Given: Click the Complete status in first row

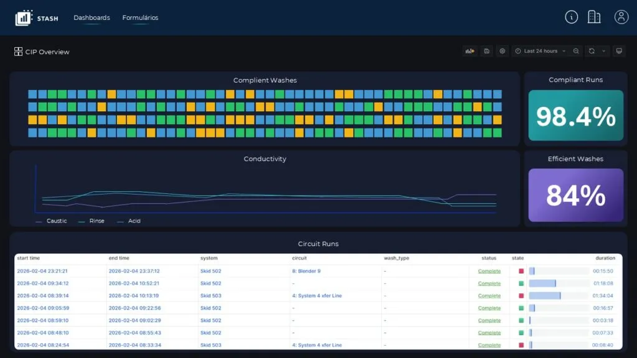Looking at the screenshot, I should click(489, 271).
